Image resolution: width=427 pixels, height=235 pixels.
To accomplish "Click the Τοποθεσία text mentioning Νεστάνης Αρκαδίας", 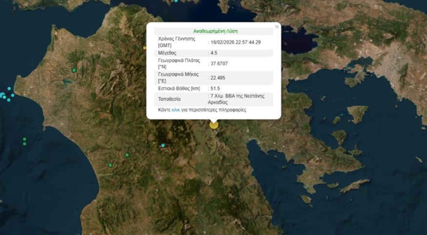I will pyautogui.click(x=237, y=99).
